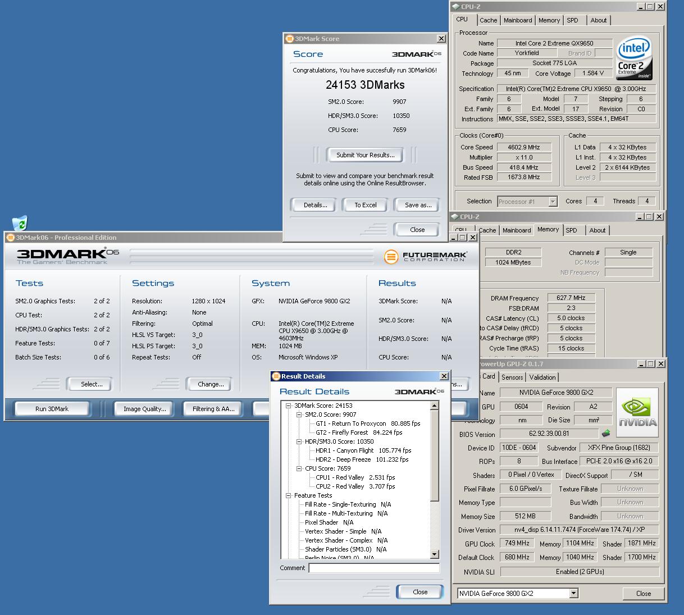Click the Close button in GPU-Z
The image size is (684, 615).
(x=644, y=594)
